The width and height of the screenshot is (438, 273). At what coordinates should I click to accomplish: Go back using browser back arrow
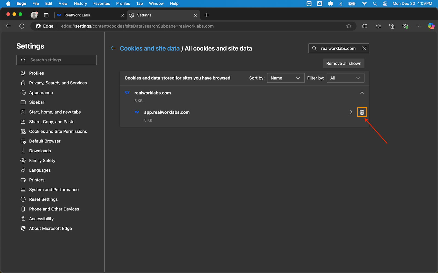click(x=8, y=26)
